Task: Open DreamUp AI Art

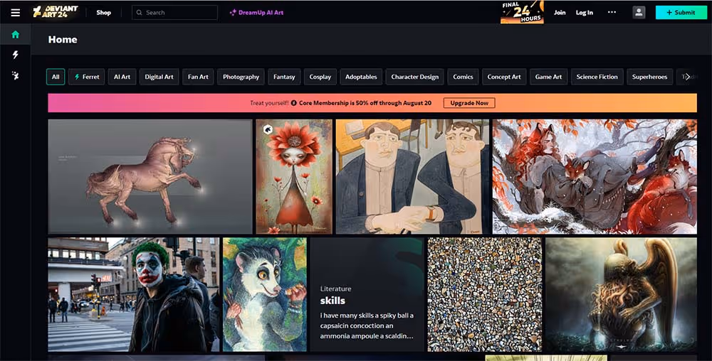Action: tap(256, 13)
